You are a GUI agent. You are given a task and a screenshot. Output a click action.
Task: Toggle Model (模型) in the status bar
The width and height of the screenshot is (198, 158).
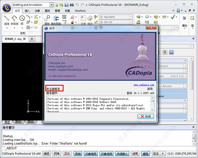pyautogui.click(x=146, y=154)
